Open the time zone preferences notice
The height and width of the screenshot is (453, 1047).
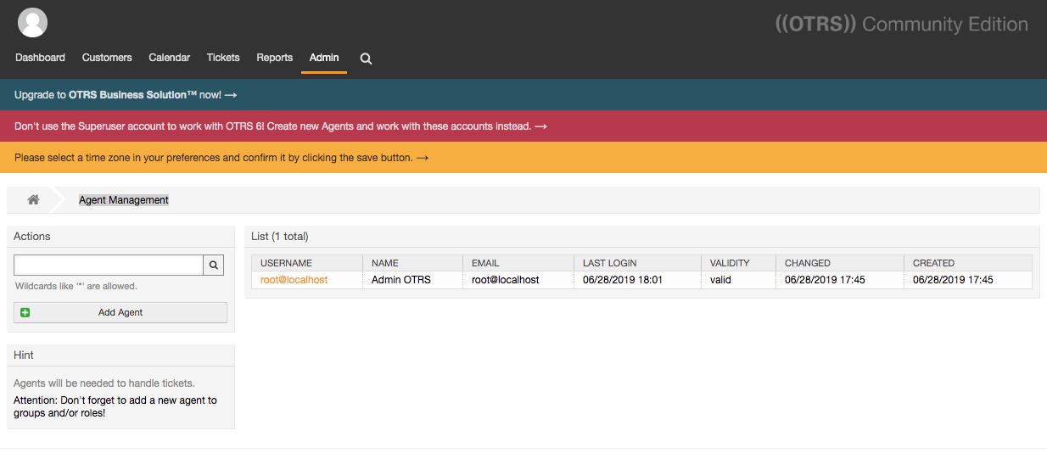click(221, 158)
